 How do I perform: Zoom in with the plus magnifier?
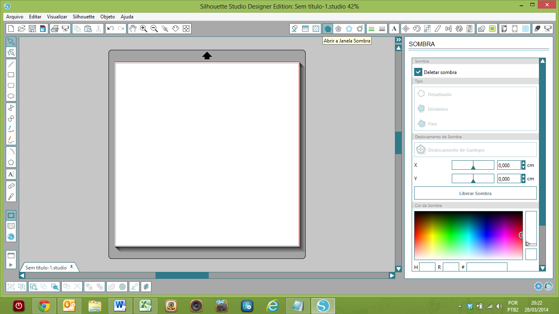coord(143,29)
